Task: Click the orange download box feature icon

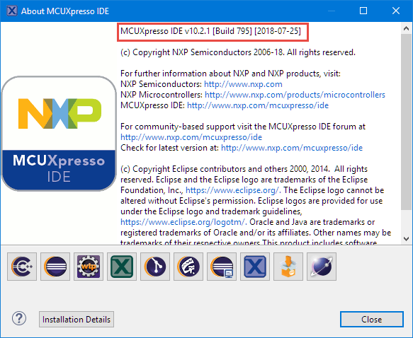Action: (288, 267)
